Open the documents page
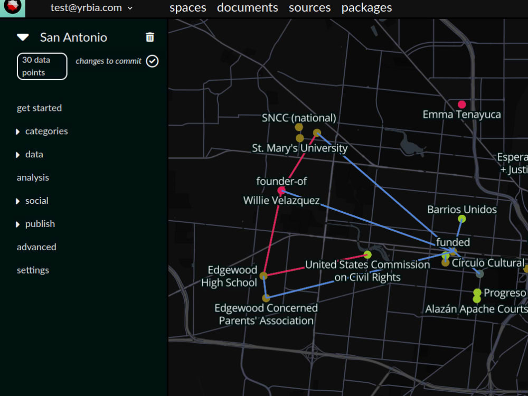The height and width of the screenshot is (396, 528). pyautogui.click(x=247, y=8)
